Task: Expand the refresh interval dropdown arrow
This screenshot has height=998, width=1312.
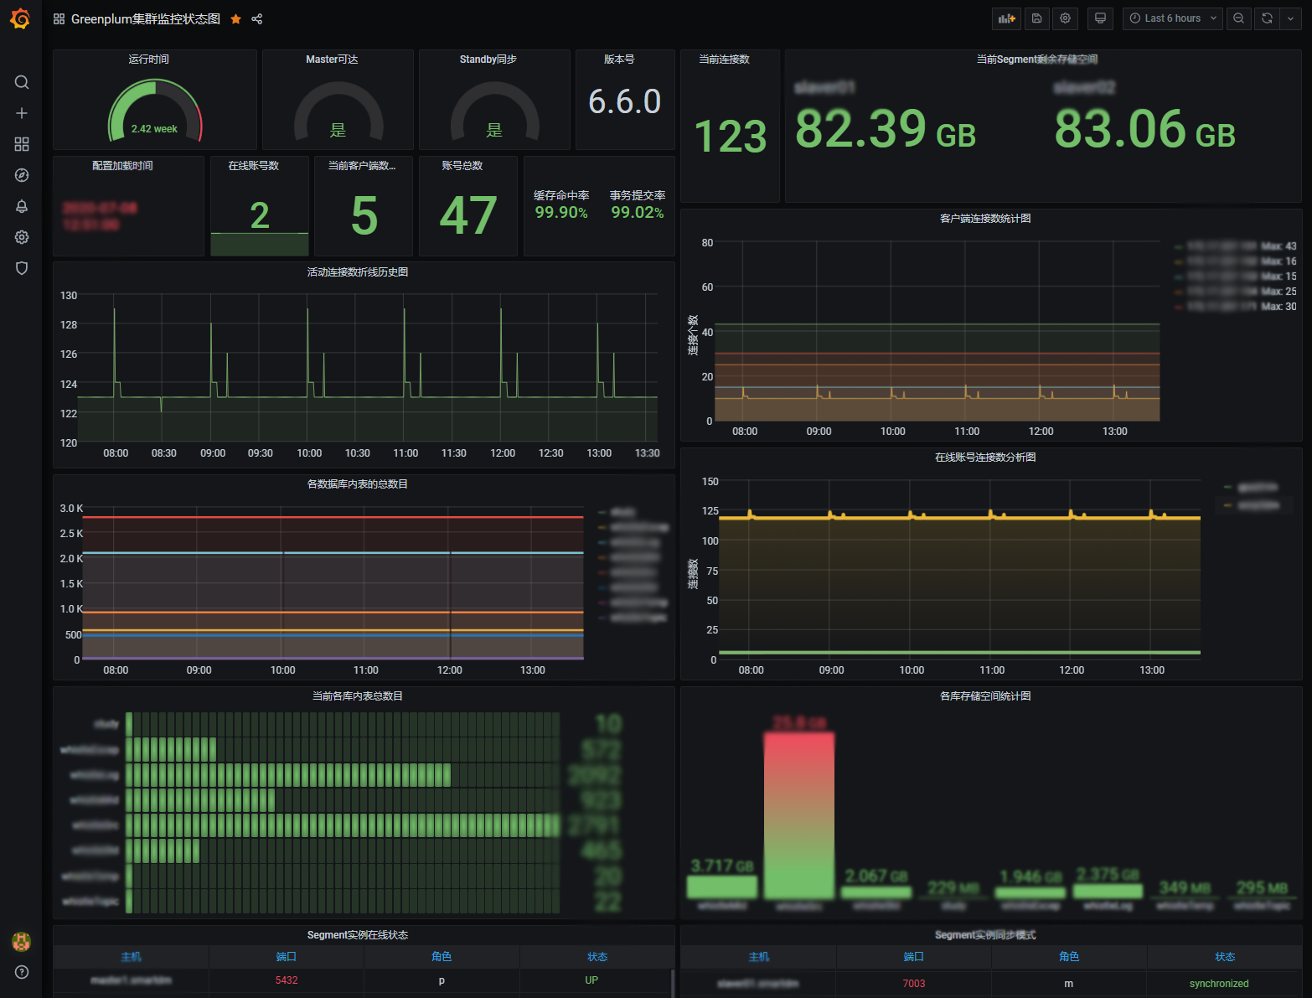Action: (x=1290, y=18)
